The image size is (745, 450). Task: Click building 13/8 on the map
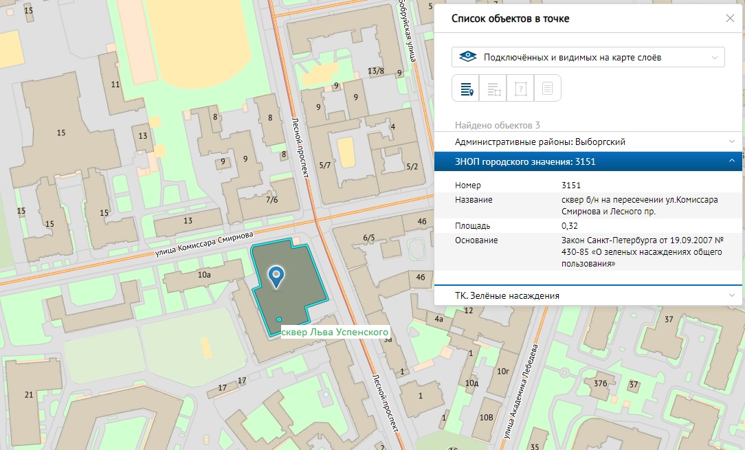pos(375,71)
